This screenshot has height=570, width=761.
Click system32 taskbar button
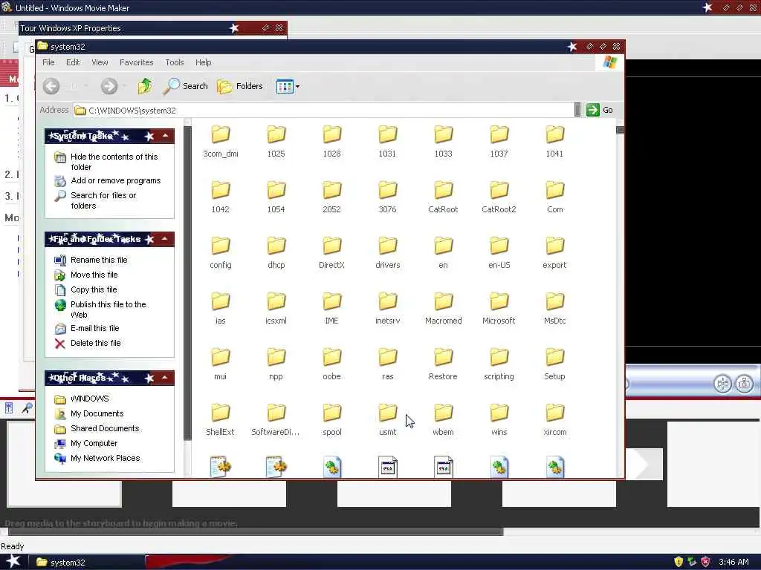click(88, 563)
